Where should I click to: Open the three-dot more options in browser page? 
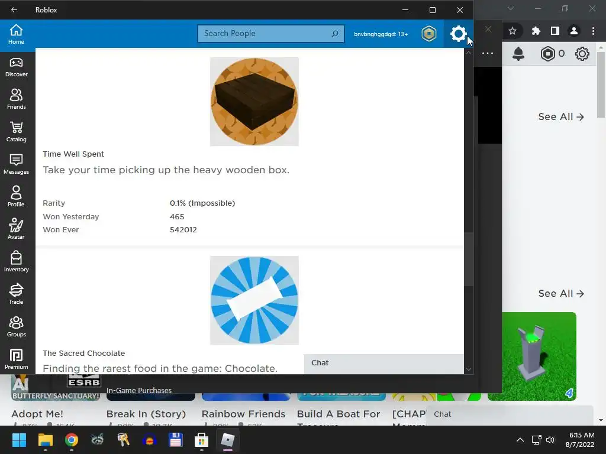[x=488, y=53]
